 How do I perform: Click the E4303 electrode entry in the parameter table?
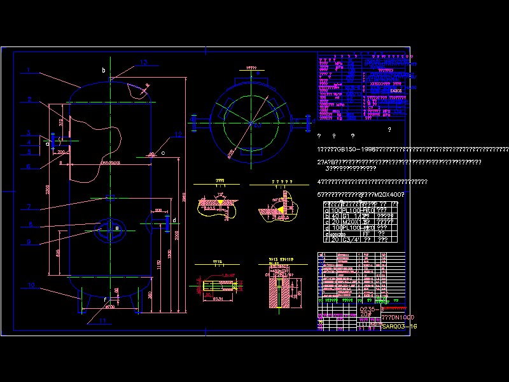tap(395, 91)
